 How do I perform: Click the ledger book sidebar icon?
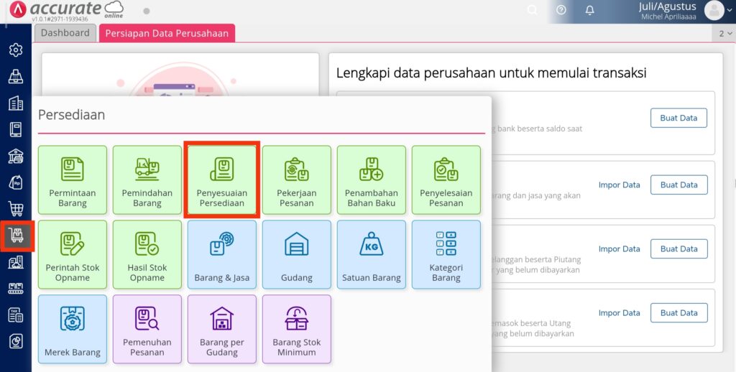click(16, 129)
